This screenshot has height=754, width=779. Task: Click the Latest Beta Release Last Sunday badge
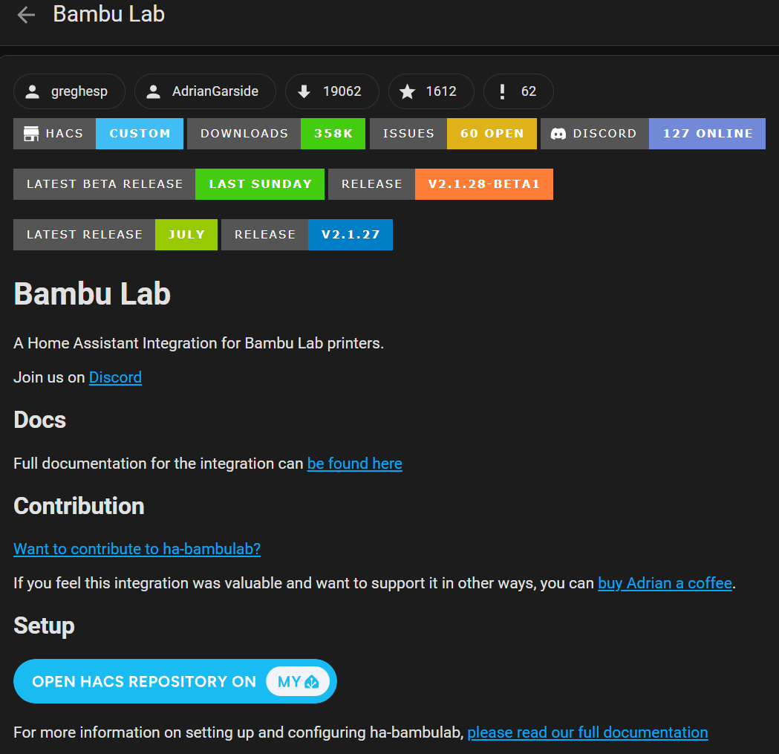pyautogui.click(x=169, y=184)
